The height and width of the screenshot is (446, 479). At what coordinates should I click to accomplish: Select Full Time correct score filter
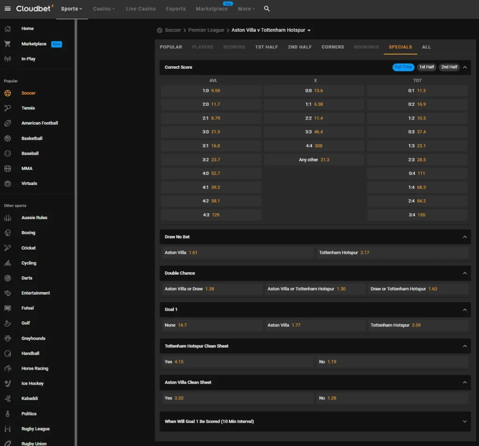[403, 67]
